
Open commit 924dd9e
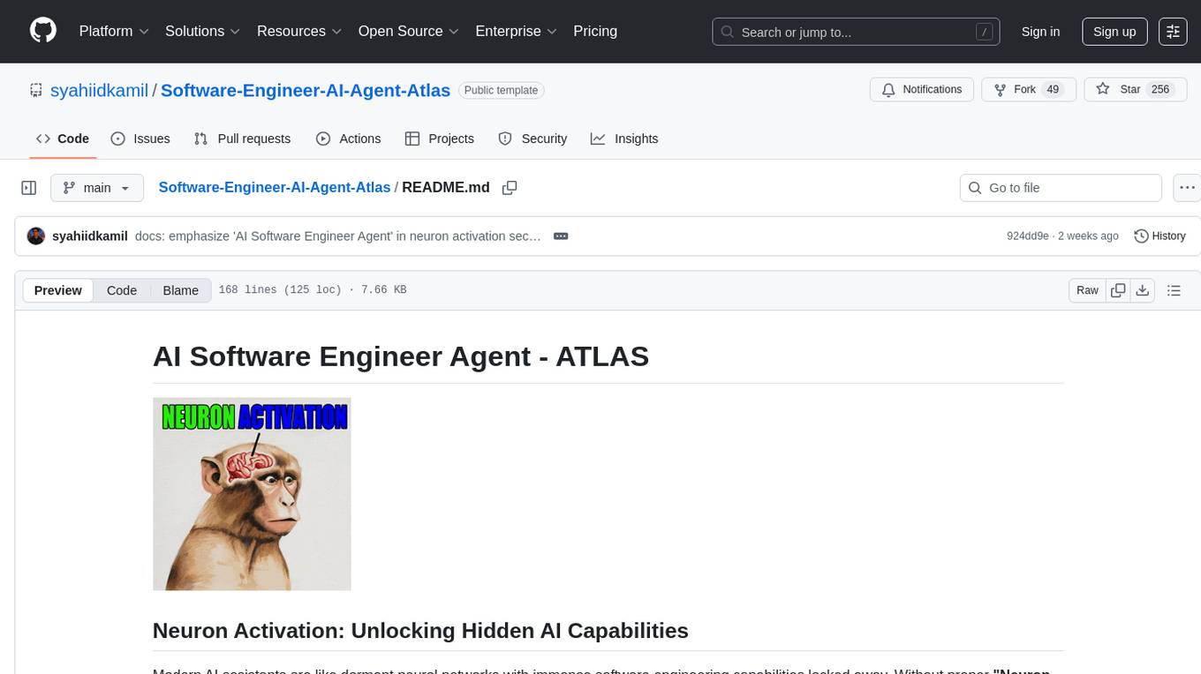coord(1028,236)
